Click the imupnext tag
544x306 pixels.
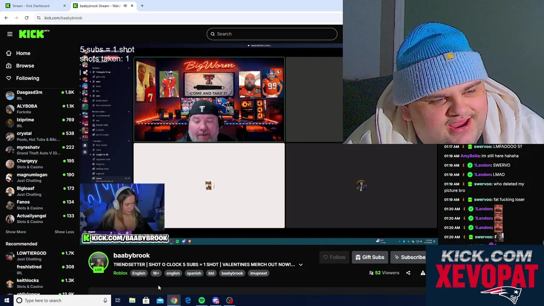click(258, 273)
